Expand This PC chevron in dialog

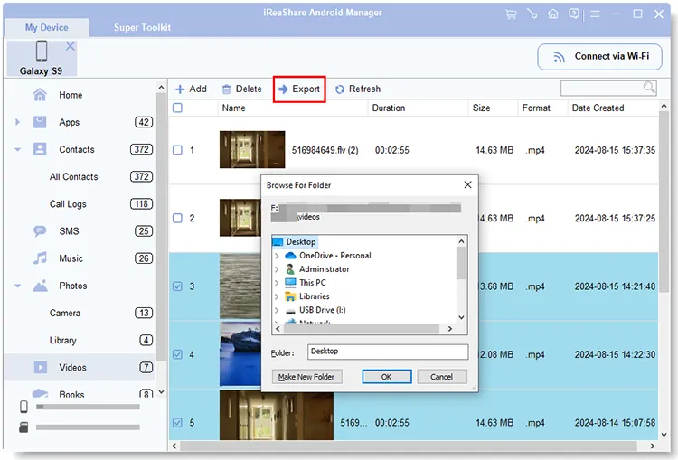277,283
